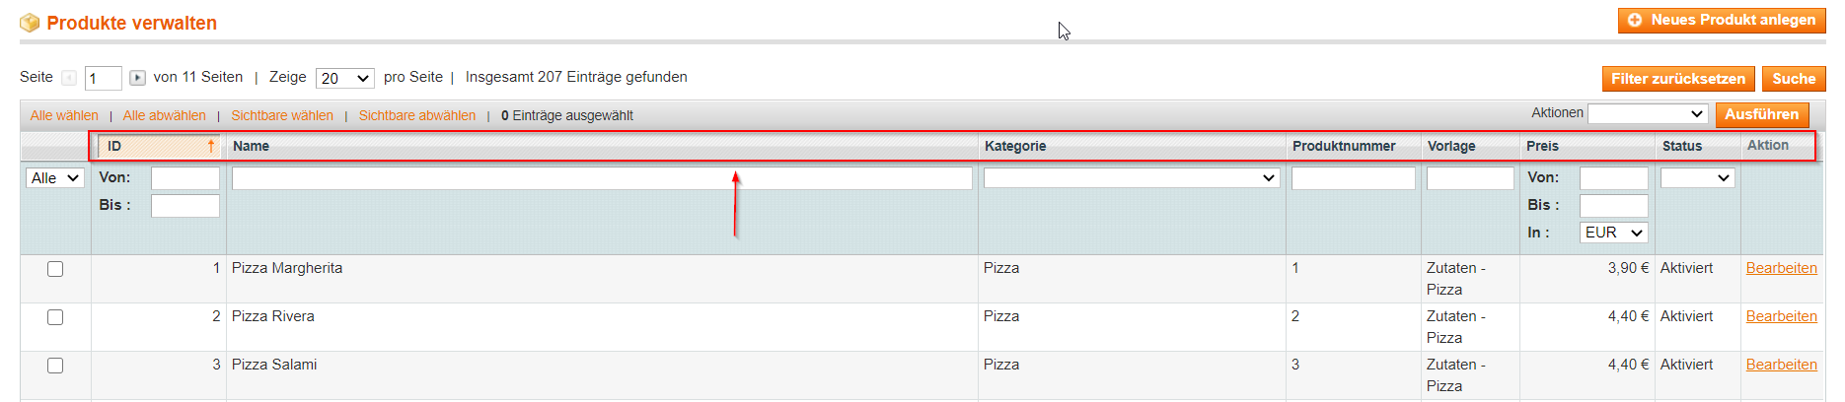Focus the Name filter text field
This screenshot has height=402, width=1845.
602,178
